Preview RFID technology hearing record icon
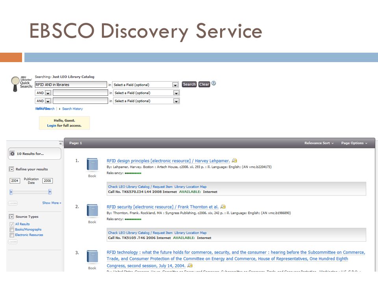This screenshot has width=378, height=283. click(x=190, y=265)
